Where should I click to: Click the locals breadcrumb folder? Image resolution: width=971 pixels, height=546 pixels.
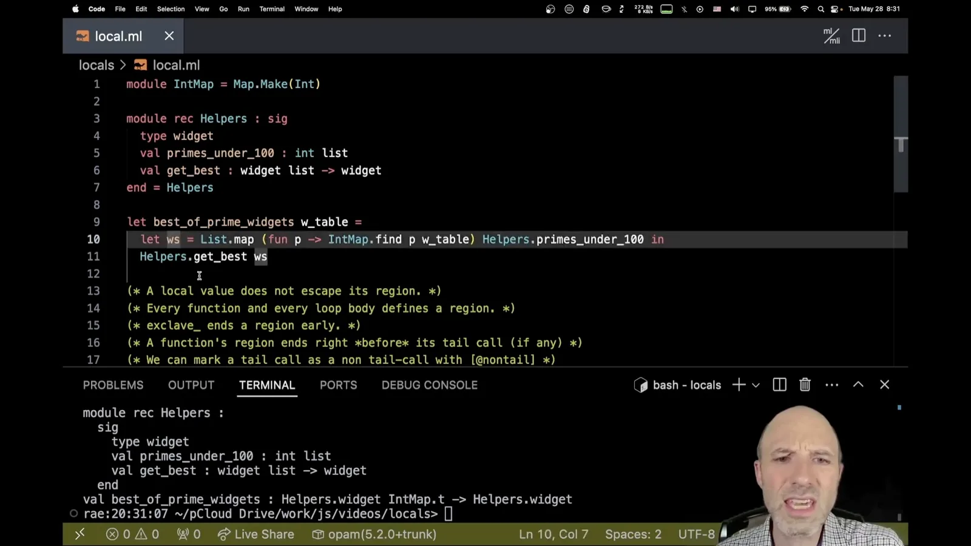point(96,65)
